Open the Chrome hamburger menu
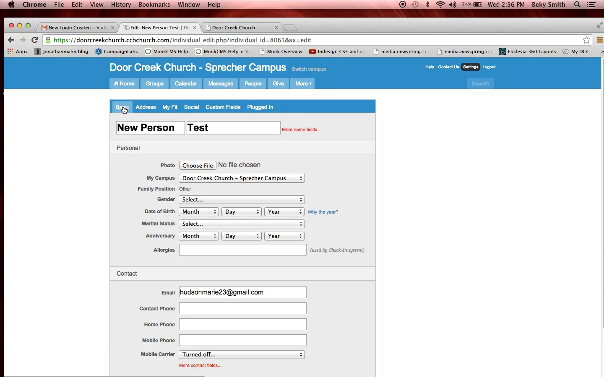604x377 pixels. (601, 40)
